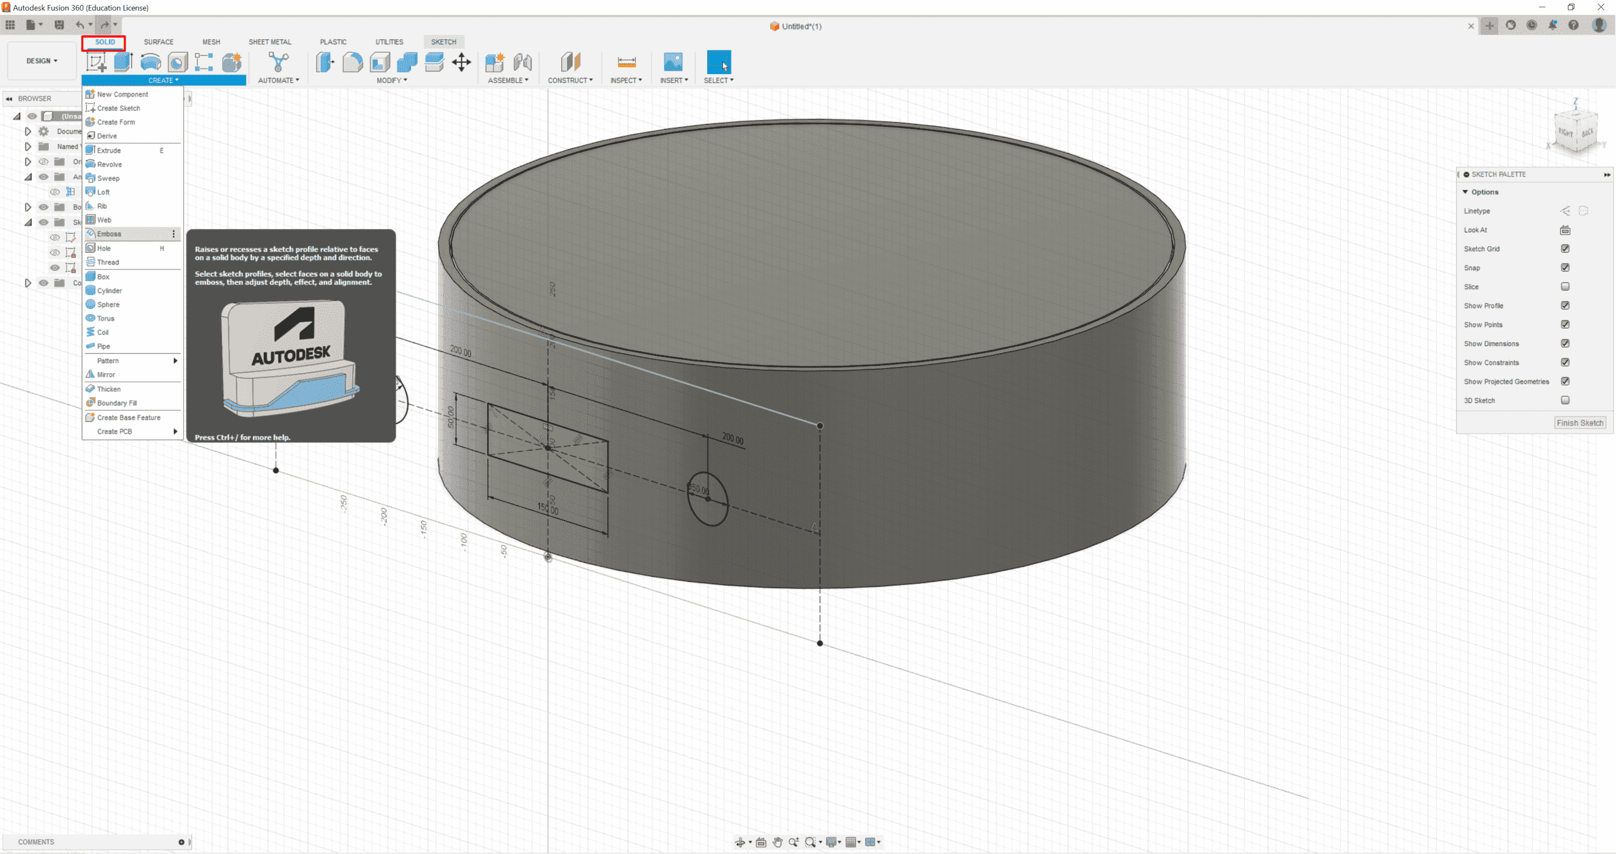Click the notifications bell icon
Image resolution: width=1616 pixels, height=854 pixels.
pyautogui.click(x=1553, y=25)
